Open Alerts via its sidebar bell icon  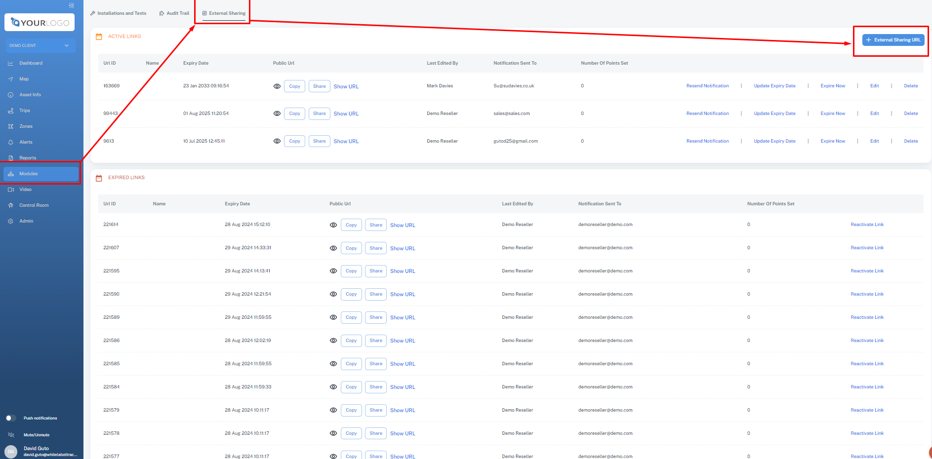[x=11, y=142]
